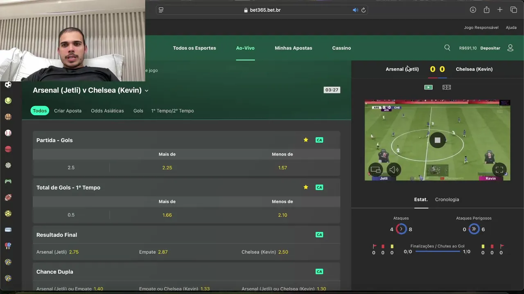Mute tab audio in Safari address bar
Screen dimensions: 524x294
pos(355,10)
